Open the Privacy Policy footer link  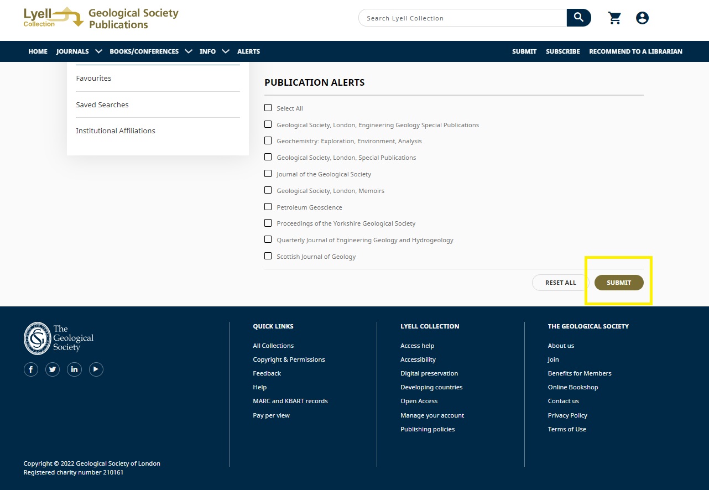point(567,415)
